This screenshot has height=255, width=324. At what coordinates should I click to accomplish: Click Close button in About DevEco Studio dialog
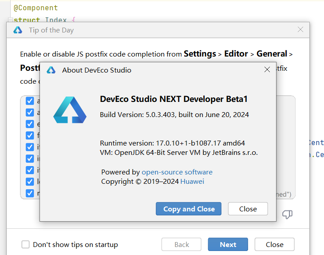248,209
